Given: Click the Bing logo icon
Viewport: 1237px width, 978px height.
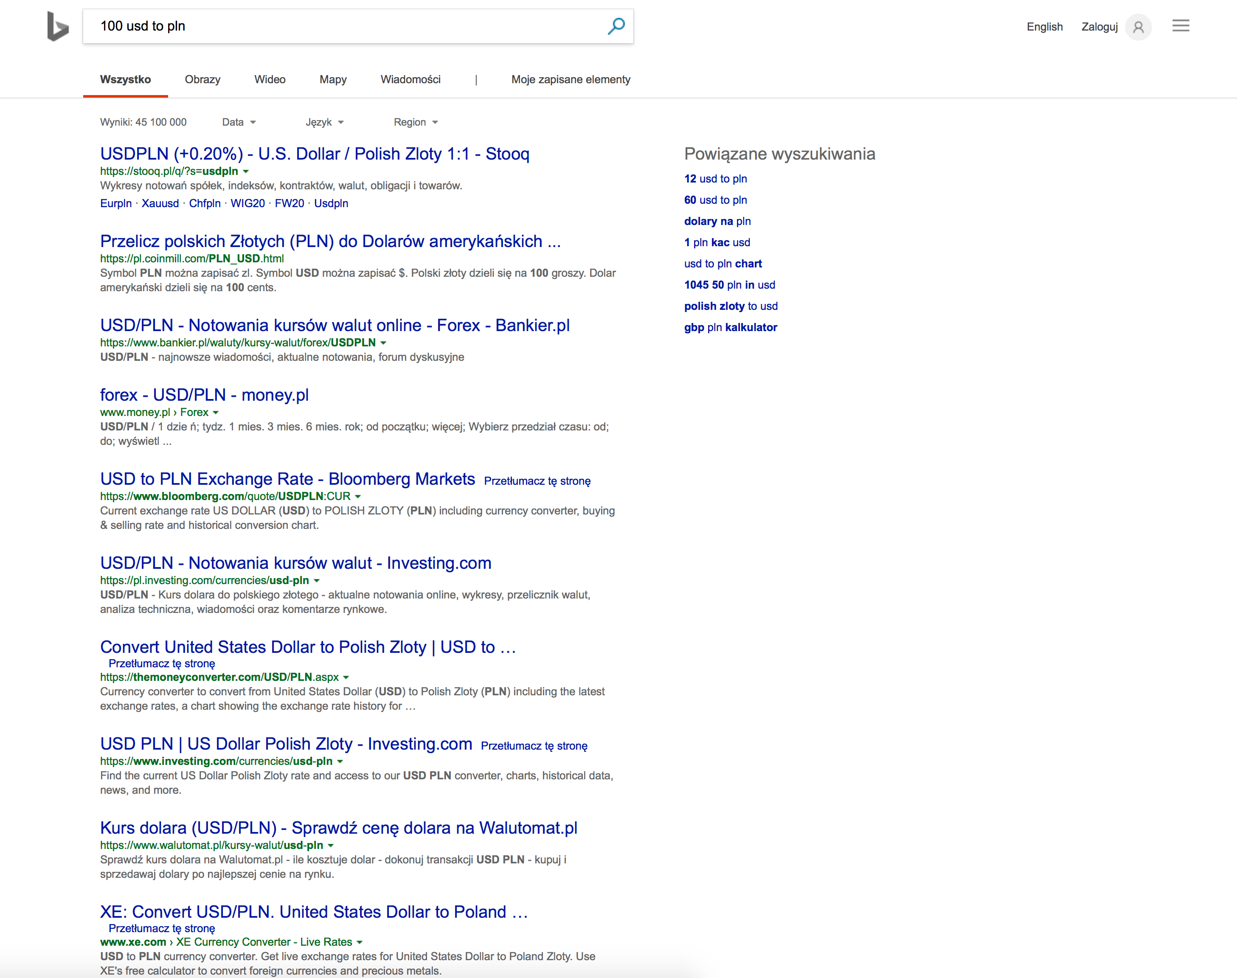Looking at the screenshot, I should (57, 26).
